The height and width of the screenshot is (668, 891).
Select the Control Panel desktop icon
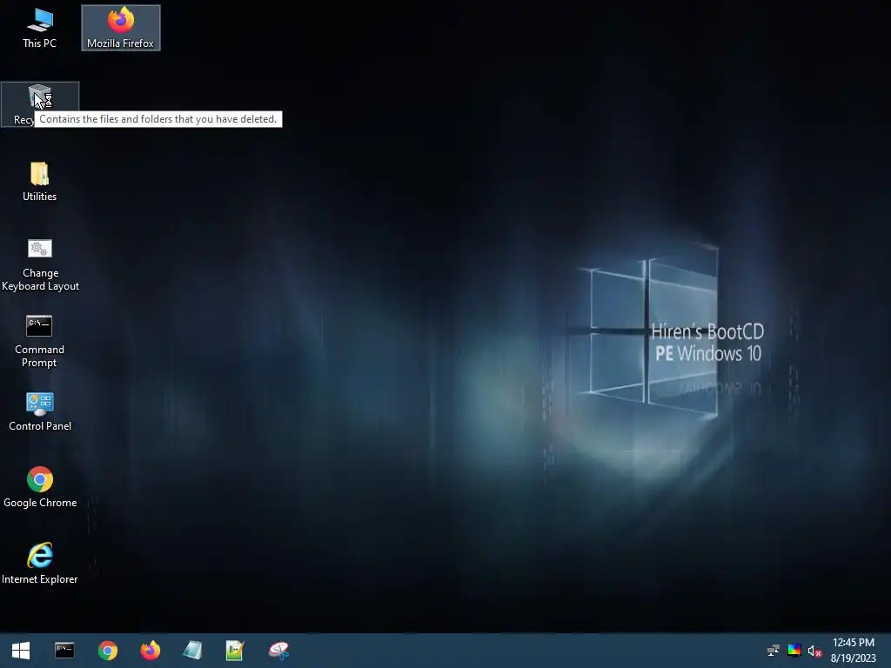click(40, 411)
